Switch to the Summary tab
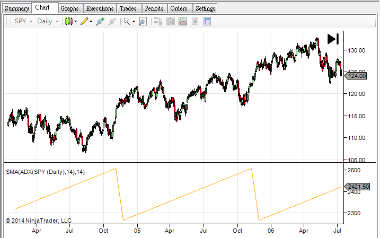Screen dimensions: 380x238 (x=16, y=8)
